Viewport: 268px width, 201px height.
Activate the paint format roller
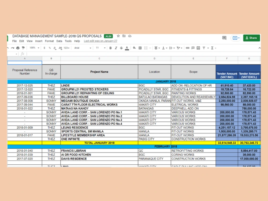pos(23,48)
